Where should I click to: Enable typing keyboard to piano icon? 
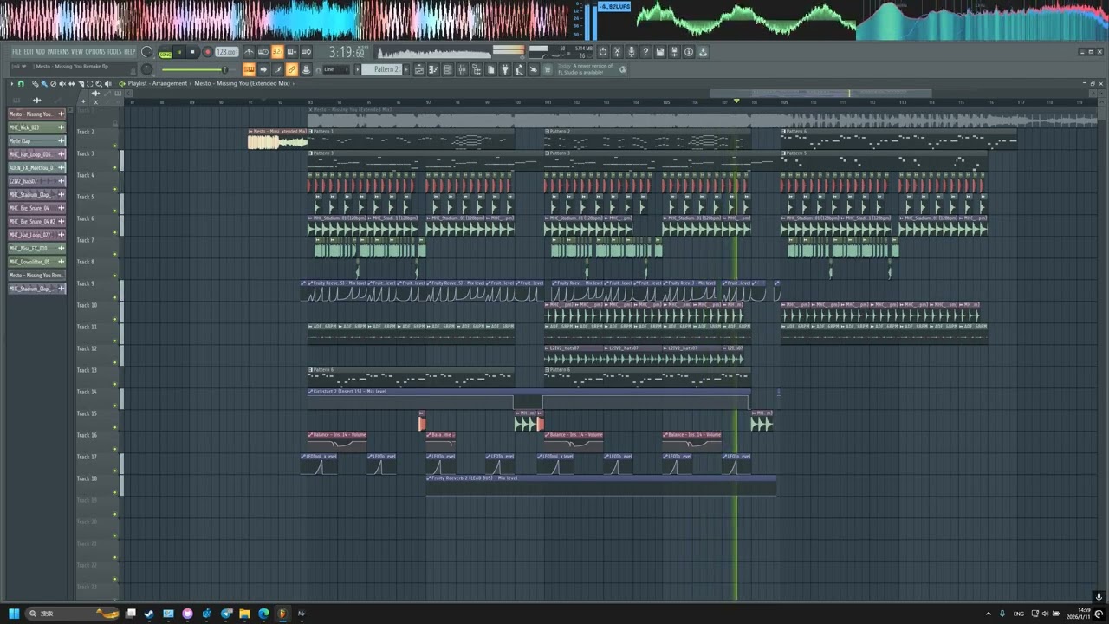pyautogui.click(x=249, y=69)
